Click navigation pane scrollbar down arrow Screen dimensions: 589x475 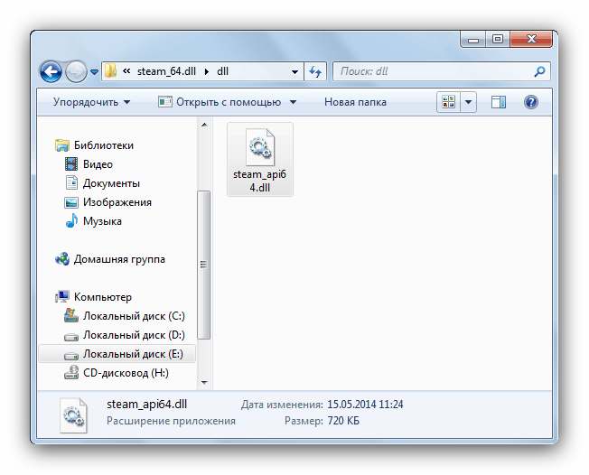tap(204, 383)
